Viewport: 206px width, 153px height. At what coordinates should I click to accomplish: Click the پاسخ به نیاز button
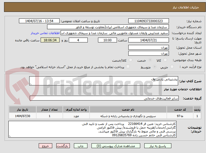[158, 146]
